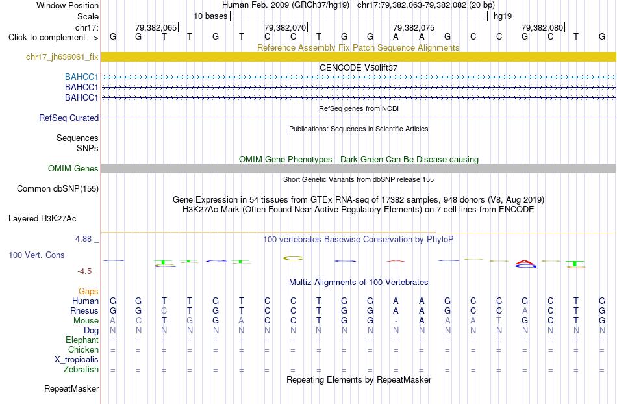Open the 'OMIM Gene Phenotypes' track title

point(359,159)
